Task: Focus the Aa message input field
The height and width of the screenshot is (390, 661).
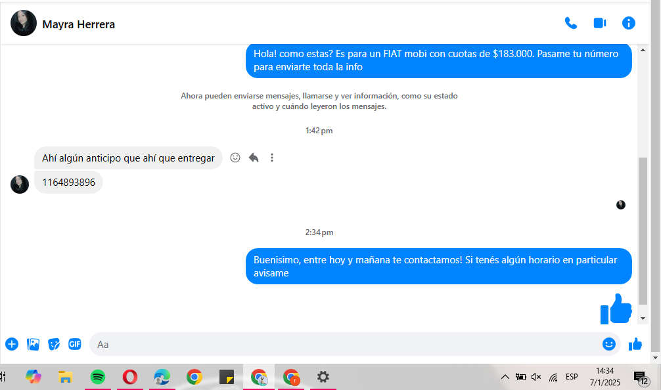Action: point(346,344)
